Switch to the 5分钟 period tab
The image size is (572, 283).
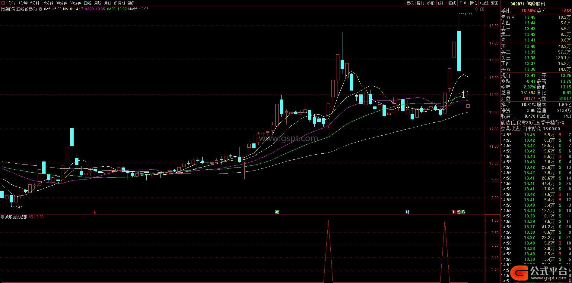click(35, 3)
